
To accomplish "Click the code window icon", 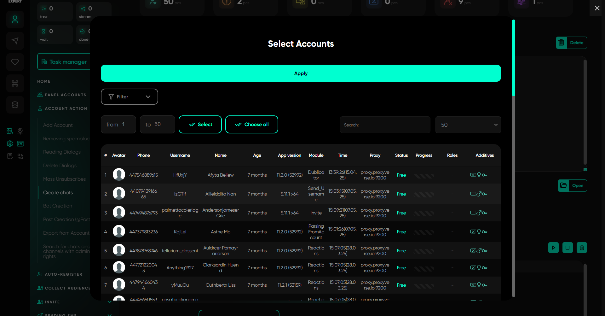I will pyautogui.click(x=20, y=144).
